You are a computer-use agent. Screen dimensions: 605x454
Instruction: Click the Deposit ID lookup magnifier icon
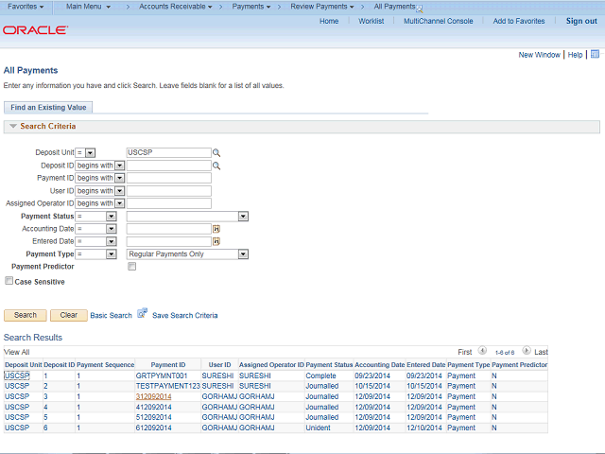[216, 166]
